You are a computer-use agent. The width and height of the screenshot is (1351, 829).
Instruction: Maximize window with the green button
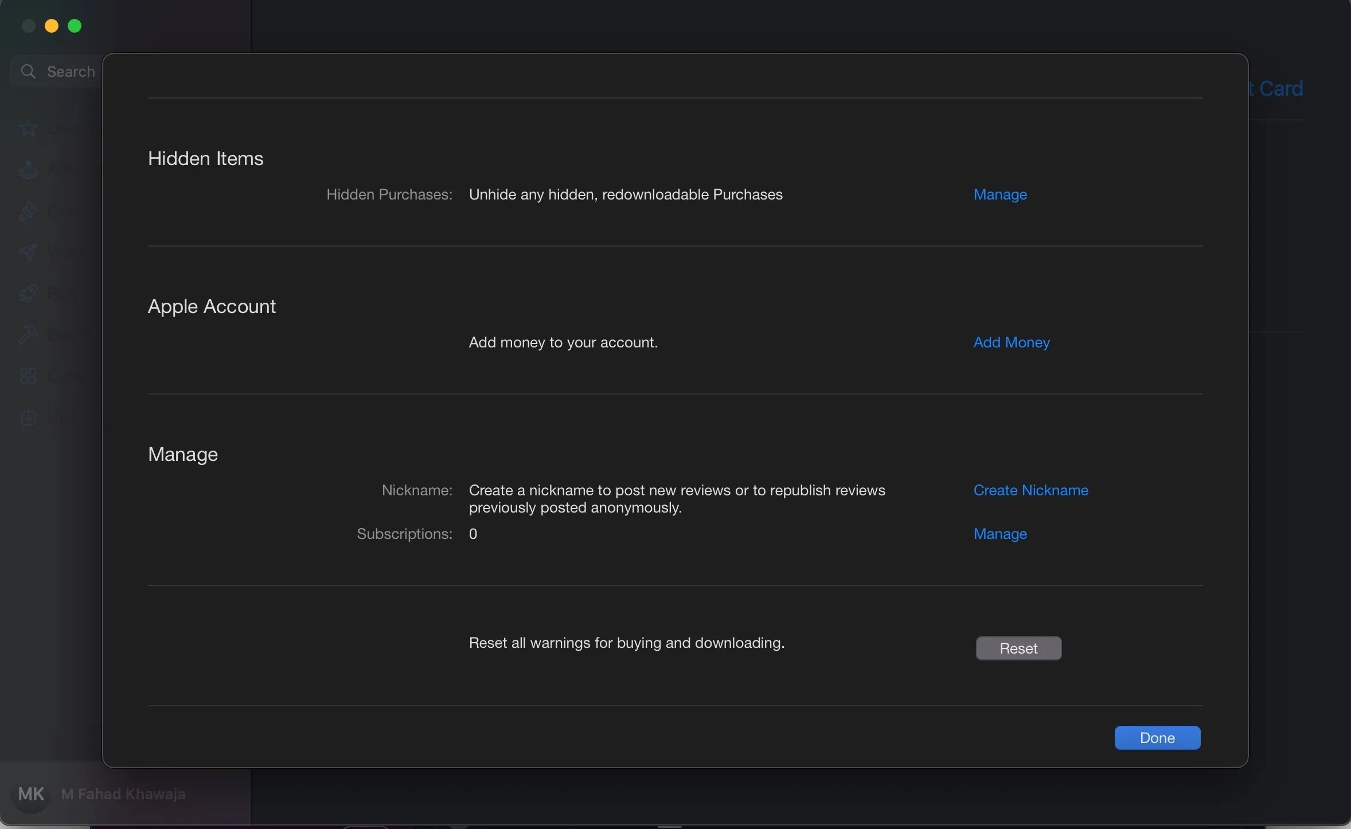[x=75, y=26]
